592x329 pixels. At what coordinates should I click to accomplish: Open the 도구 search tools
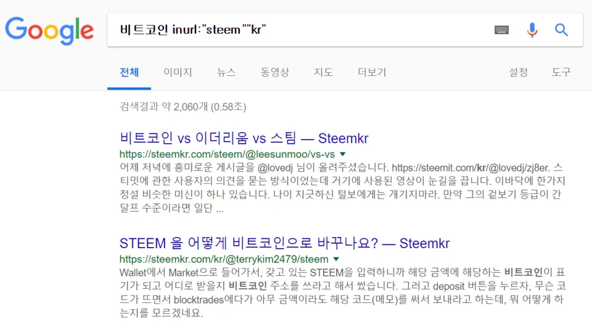tap(561, 72)
